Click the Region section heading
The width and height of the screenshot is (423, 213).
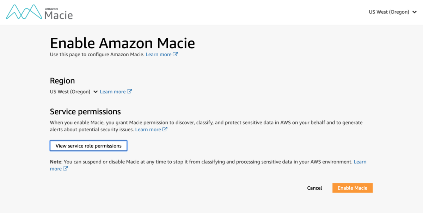[x=62, y=80]
